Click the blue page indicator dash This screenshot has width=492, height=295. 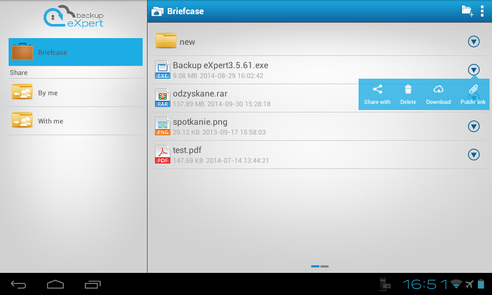click(315, 266)
